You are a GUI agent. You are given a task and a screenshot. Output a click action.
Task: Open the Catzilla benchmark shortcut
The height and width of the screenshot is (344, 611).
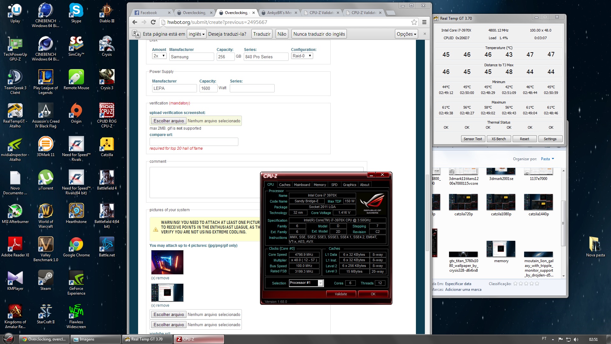[107, 147]
